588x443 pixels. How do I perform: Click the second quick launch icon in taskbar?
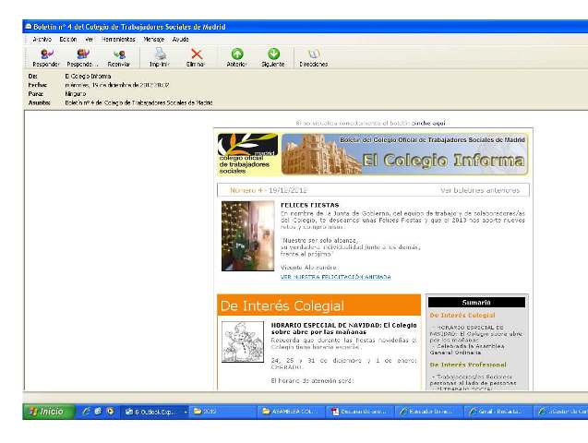pyautogui.click(x=98, y=412)
